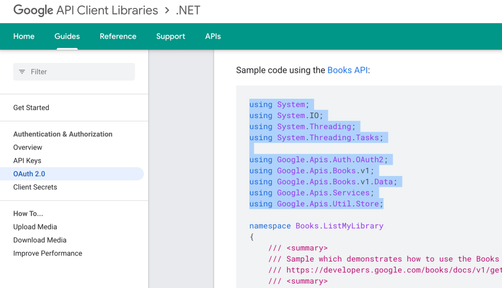Click the 'using System.Threading.Tasks;' code line
The width and height of the screenshot is (502, 288).
316,138
